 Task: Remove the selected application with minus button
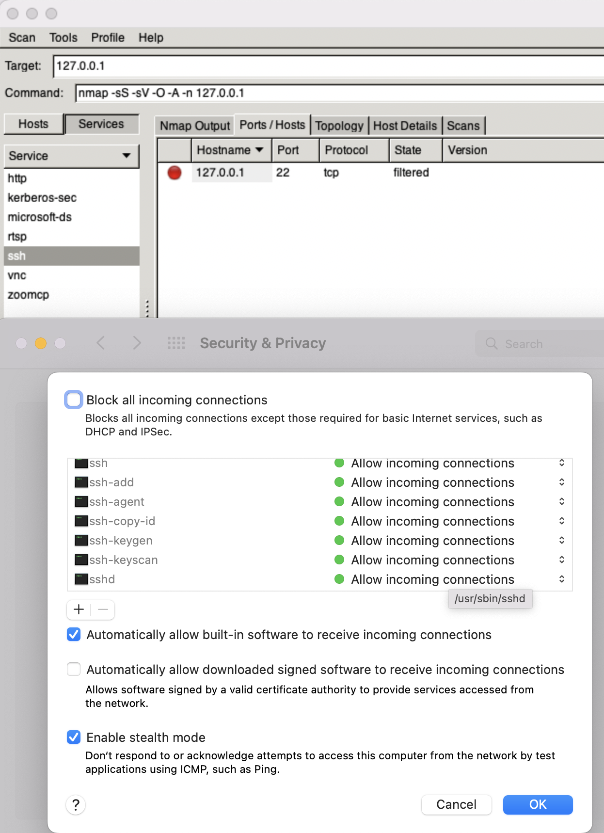pyautogui.click(x=103, y=609)
